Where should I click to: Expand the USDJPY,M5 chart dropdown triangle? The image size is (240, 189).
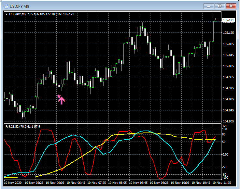click(x=7, y=14)
